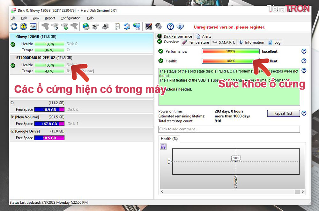
Task: Click the blue refresh arrows toolbar icon
Action: (x=14, y=26)
